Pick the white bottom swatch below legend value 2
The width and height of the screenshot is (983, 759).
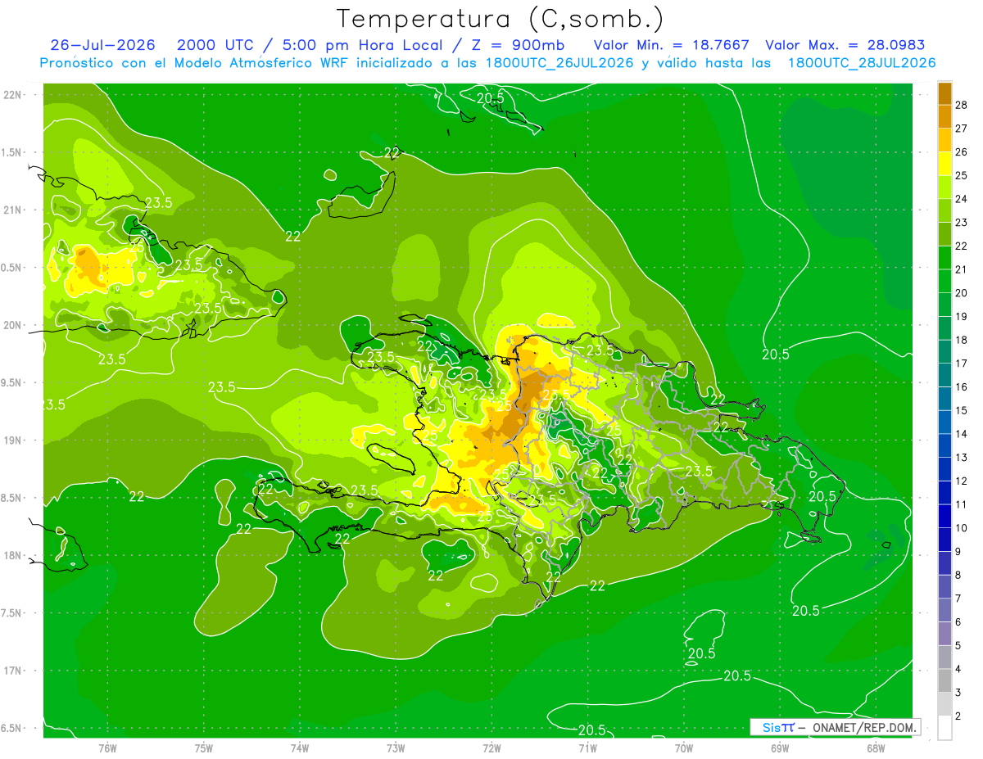[944, 728]
